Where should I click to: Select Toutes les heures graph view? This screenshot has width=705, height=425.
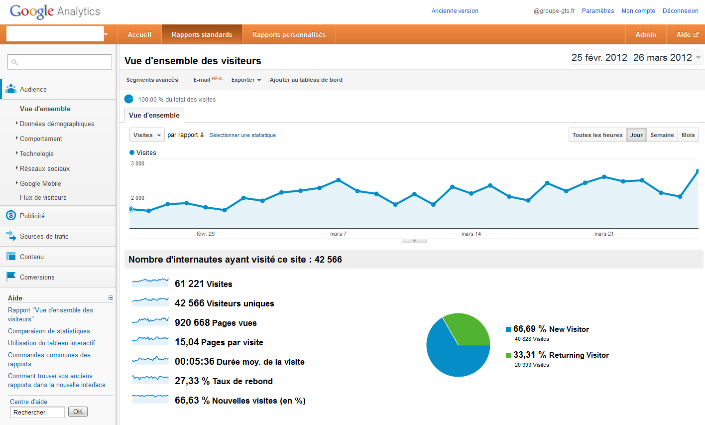point(597,135)
